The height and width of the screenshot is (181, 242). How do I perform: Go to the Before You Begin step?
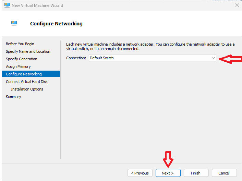20,44
